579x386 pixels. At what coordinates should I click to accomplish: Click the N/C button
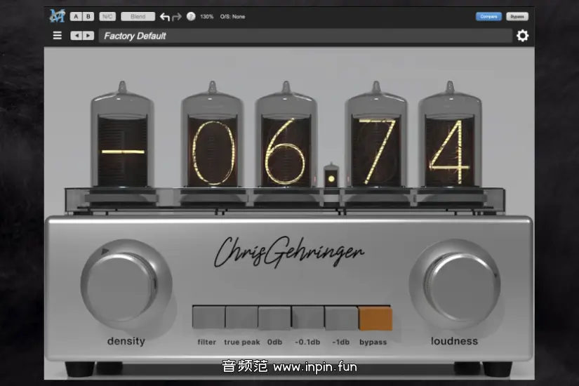tap(107, 17)
